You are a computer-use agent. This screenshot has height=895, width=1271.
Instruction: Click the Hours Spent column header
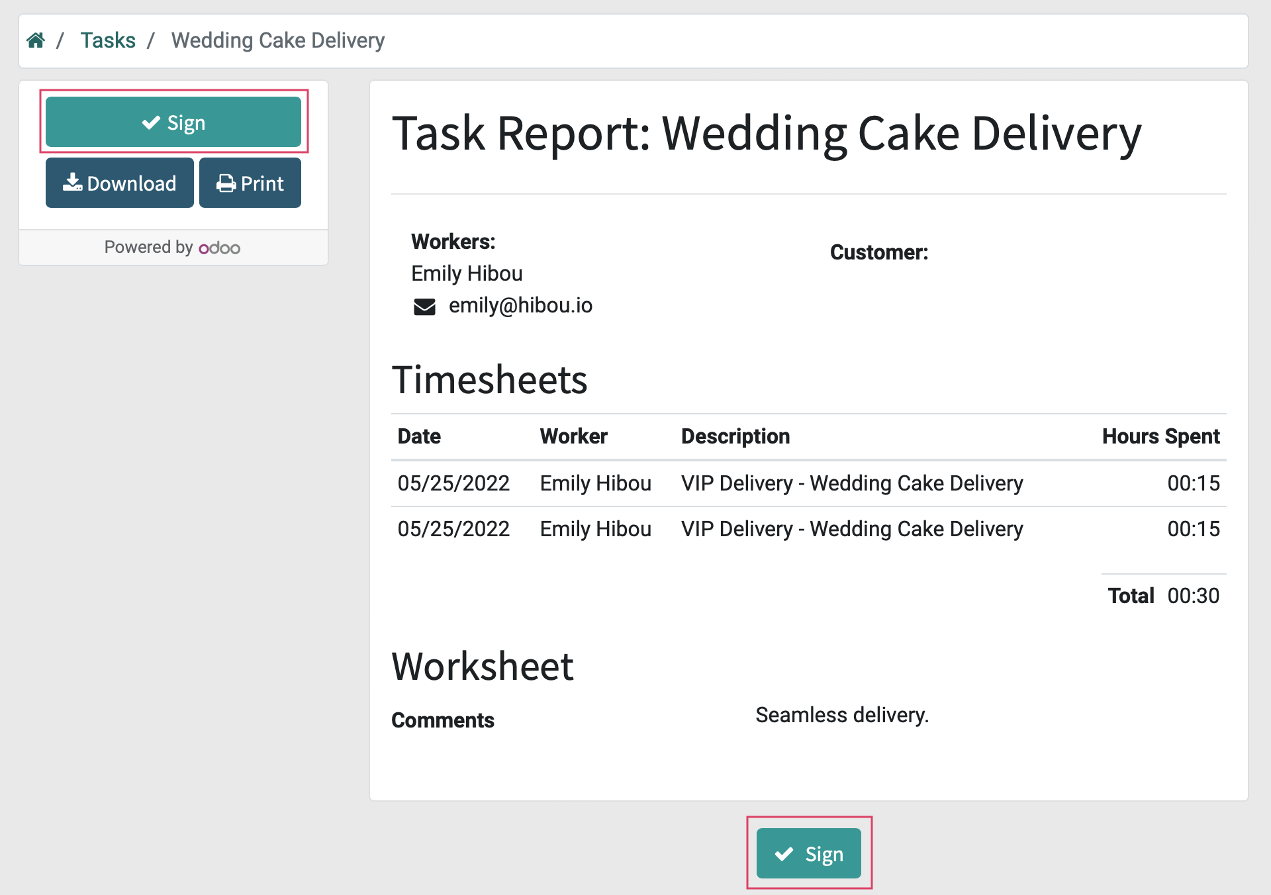(x=1160, y=436)
